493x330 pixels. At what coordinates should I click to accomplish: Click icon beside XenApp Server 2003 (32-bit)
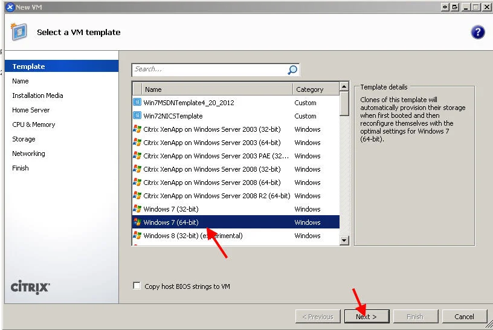click(137, 129)
